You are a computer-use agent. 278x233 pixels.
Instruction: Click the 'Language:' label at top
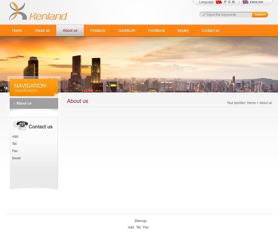206,2
